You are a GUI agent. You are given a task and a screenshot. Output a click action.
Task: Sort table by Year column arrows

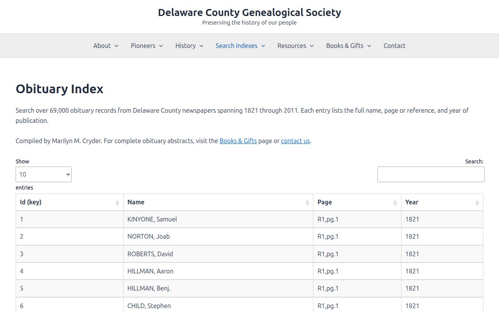tap(477, 202)
